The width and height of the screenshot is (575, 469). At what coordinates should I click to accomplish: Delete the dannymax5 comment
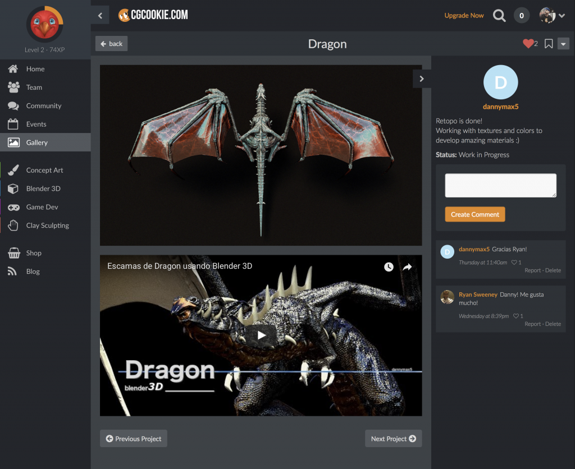click(x=553, y=270)
